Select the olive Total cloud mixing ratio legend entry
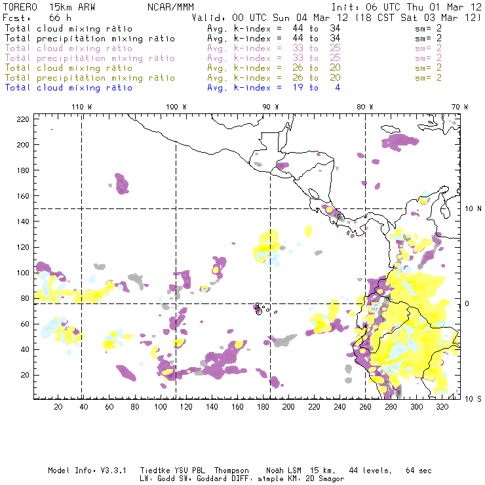This screenshot has height=485, width=485. [69, 68]
